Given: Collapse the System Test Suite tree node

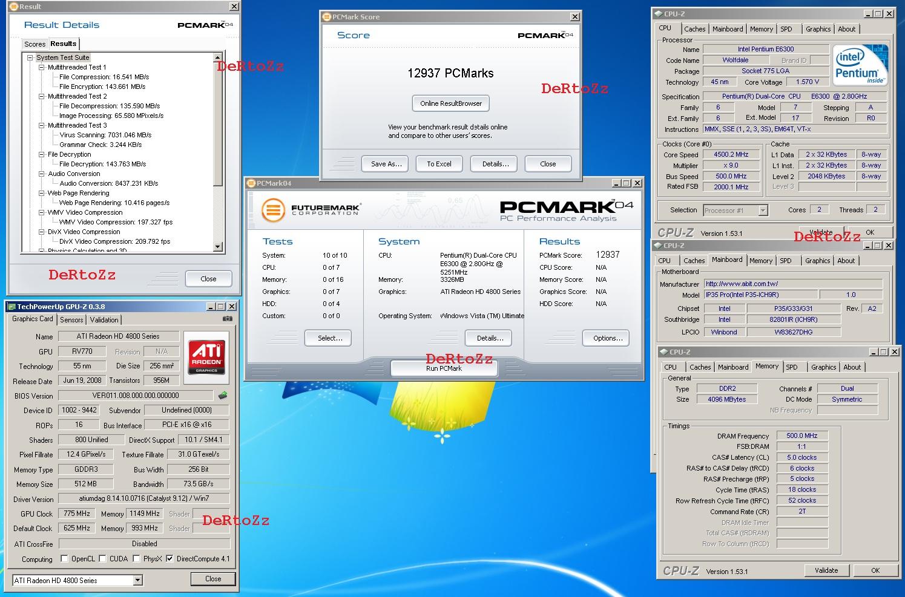Looking at the screenshot, I should point(30,57).
